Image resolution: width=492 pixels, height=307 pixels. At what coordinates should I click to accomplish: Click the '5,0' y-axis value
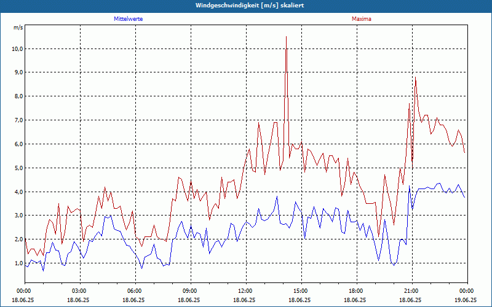[x=19, y=168]
